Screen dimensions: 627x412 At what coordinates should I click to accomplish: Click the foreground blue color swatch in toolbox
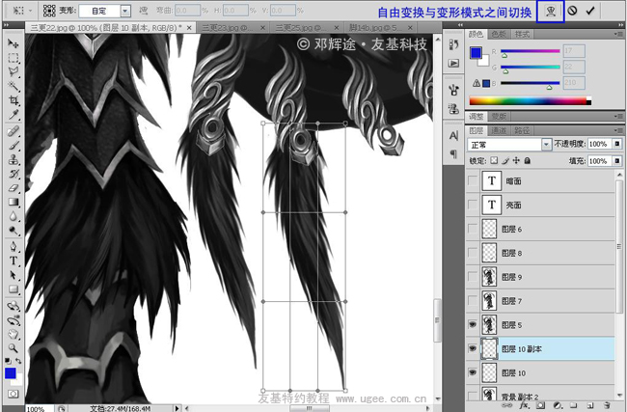(11, 372)
